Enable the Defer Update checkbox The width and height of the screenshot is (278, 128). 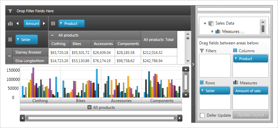tap(202, 115)
